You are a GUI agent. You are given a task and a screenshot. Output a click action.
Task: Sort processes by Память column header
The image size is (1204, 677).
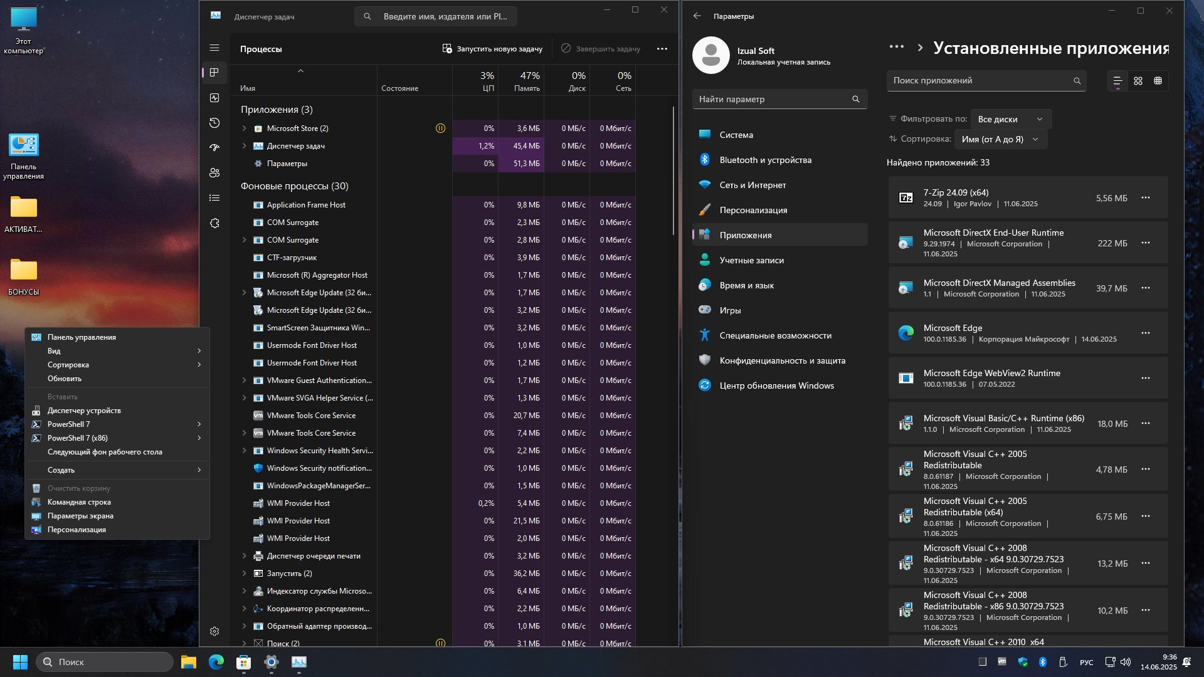pos(520,81)
